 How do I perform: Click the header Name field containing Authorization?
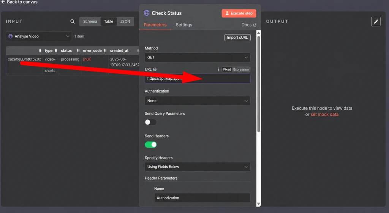(202, 198)
